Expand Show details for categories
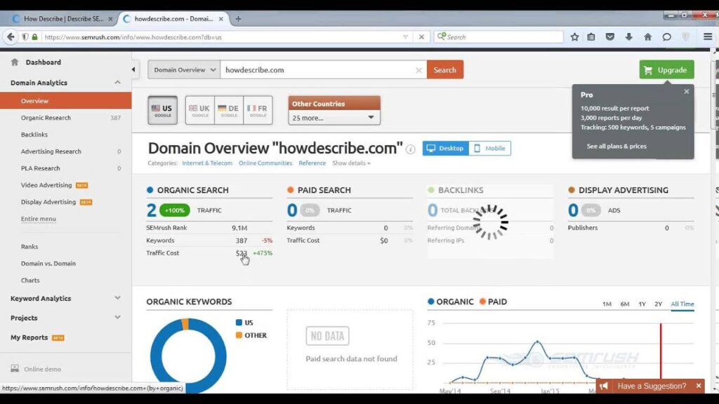 (x=351, y=163)
